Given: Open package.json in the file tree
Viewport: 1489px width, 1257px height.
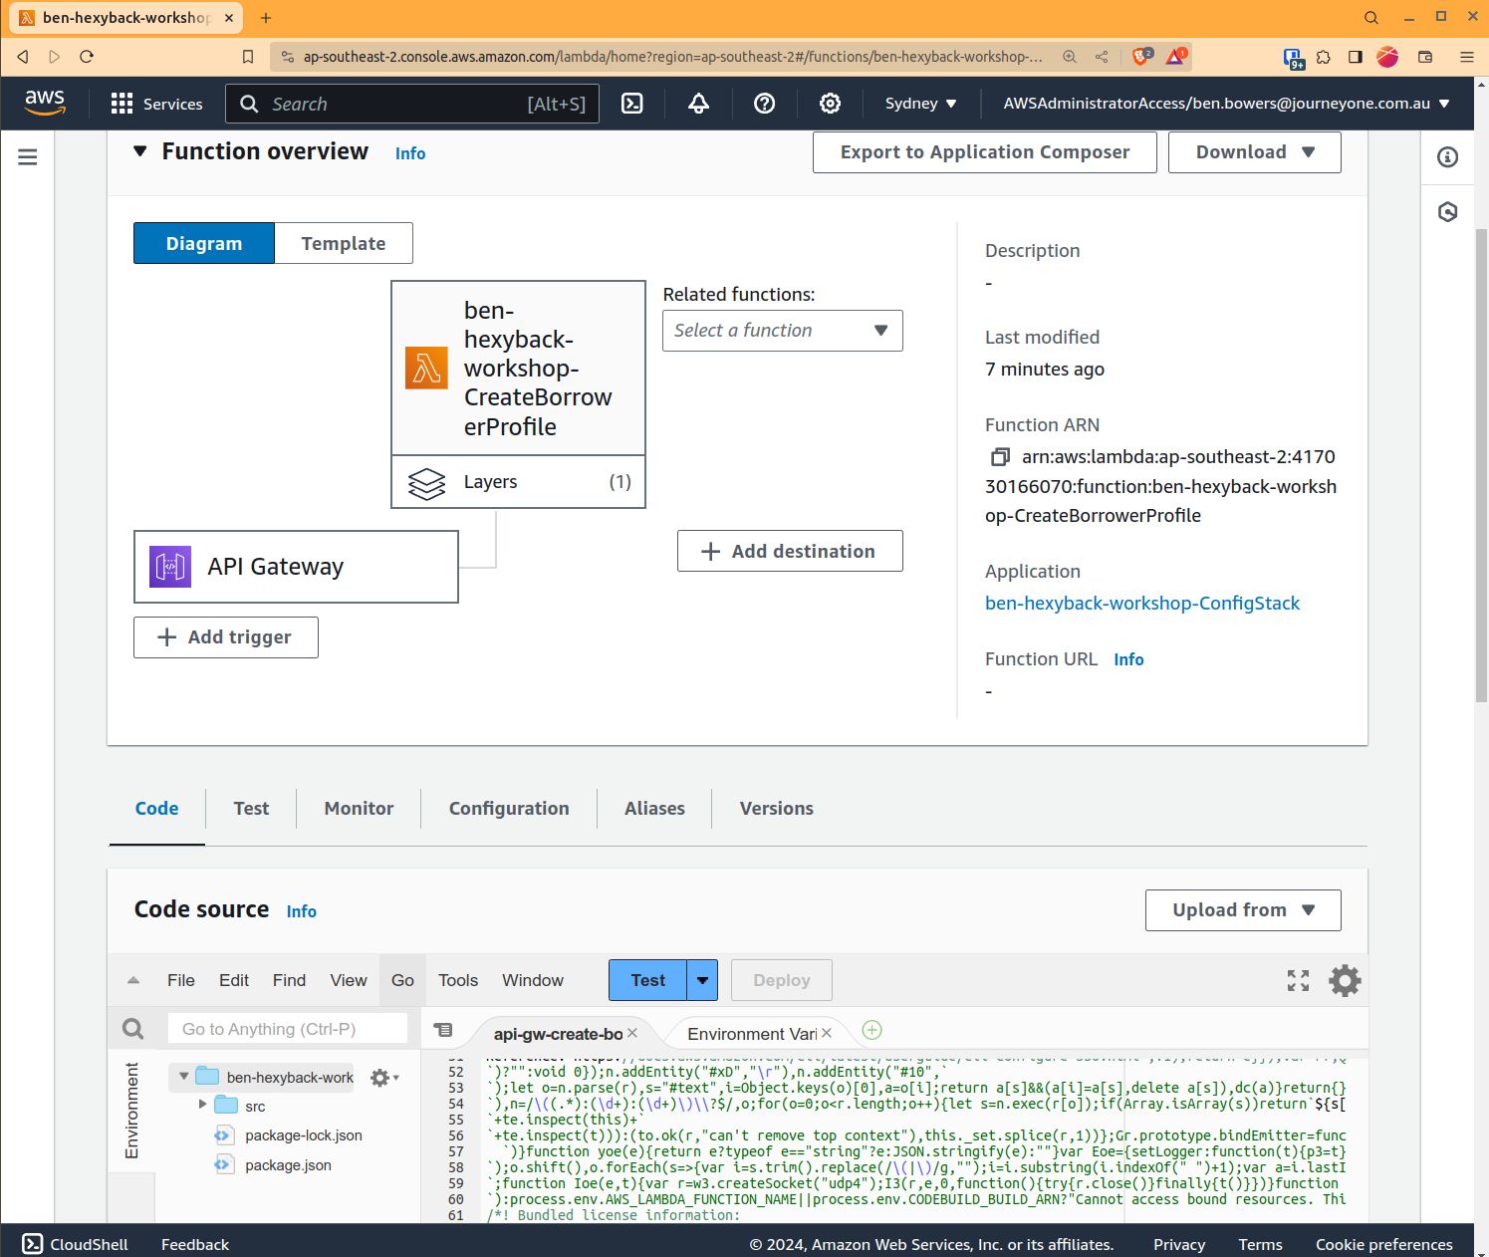Looking at the screenshot, I should coord(288,1165).
